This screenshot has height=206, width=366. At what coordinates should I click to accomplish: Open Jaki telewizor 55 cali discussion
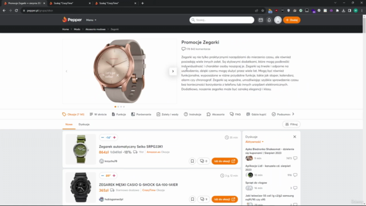click(269, 197)
